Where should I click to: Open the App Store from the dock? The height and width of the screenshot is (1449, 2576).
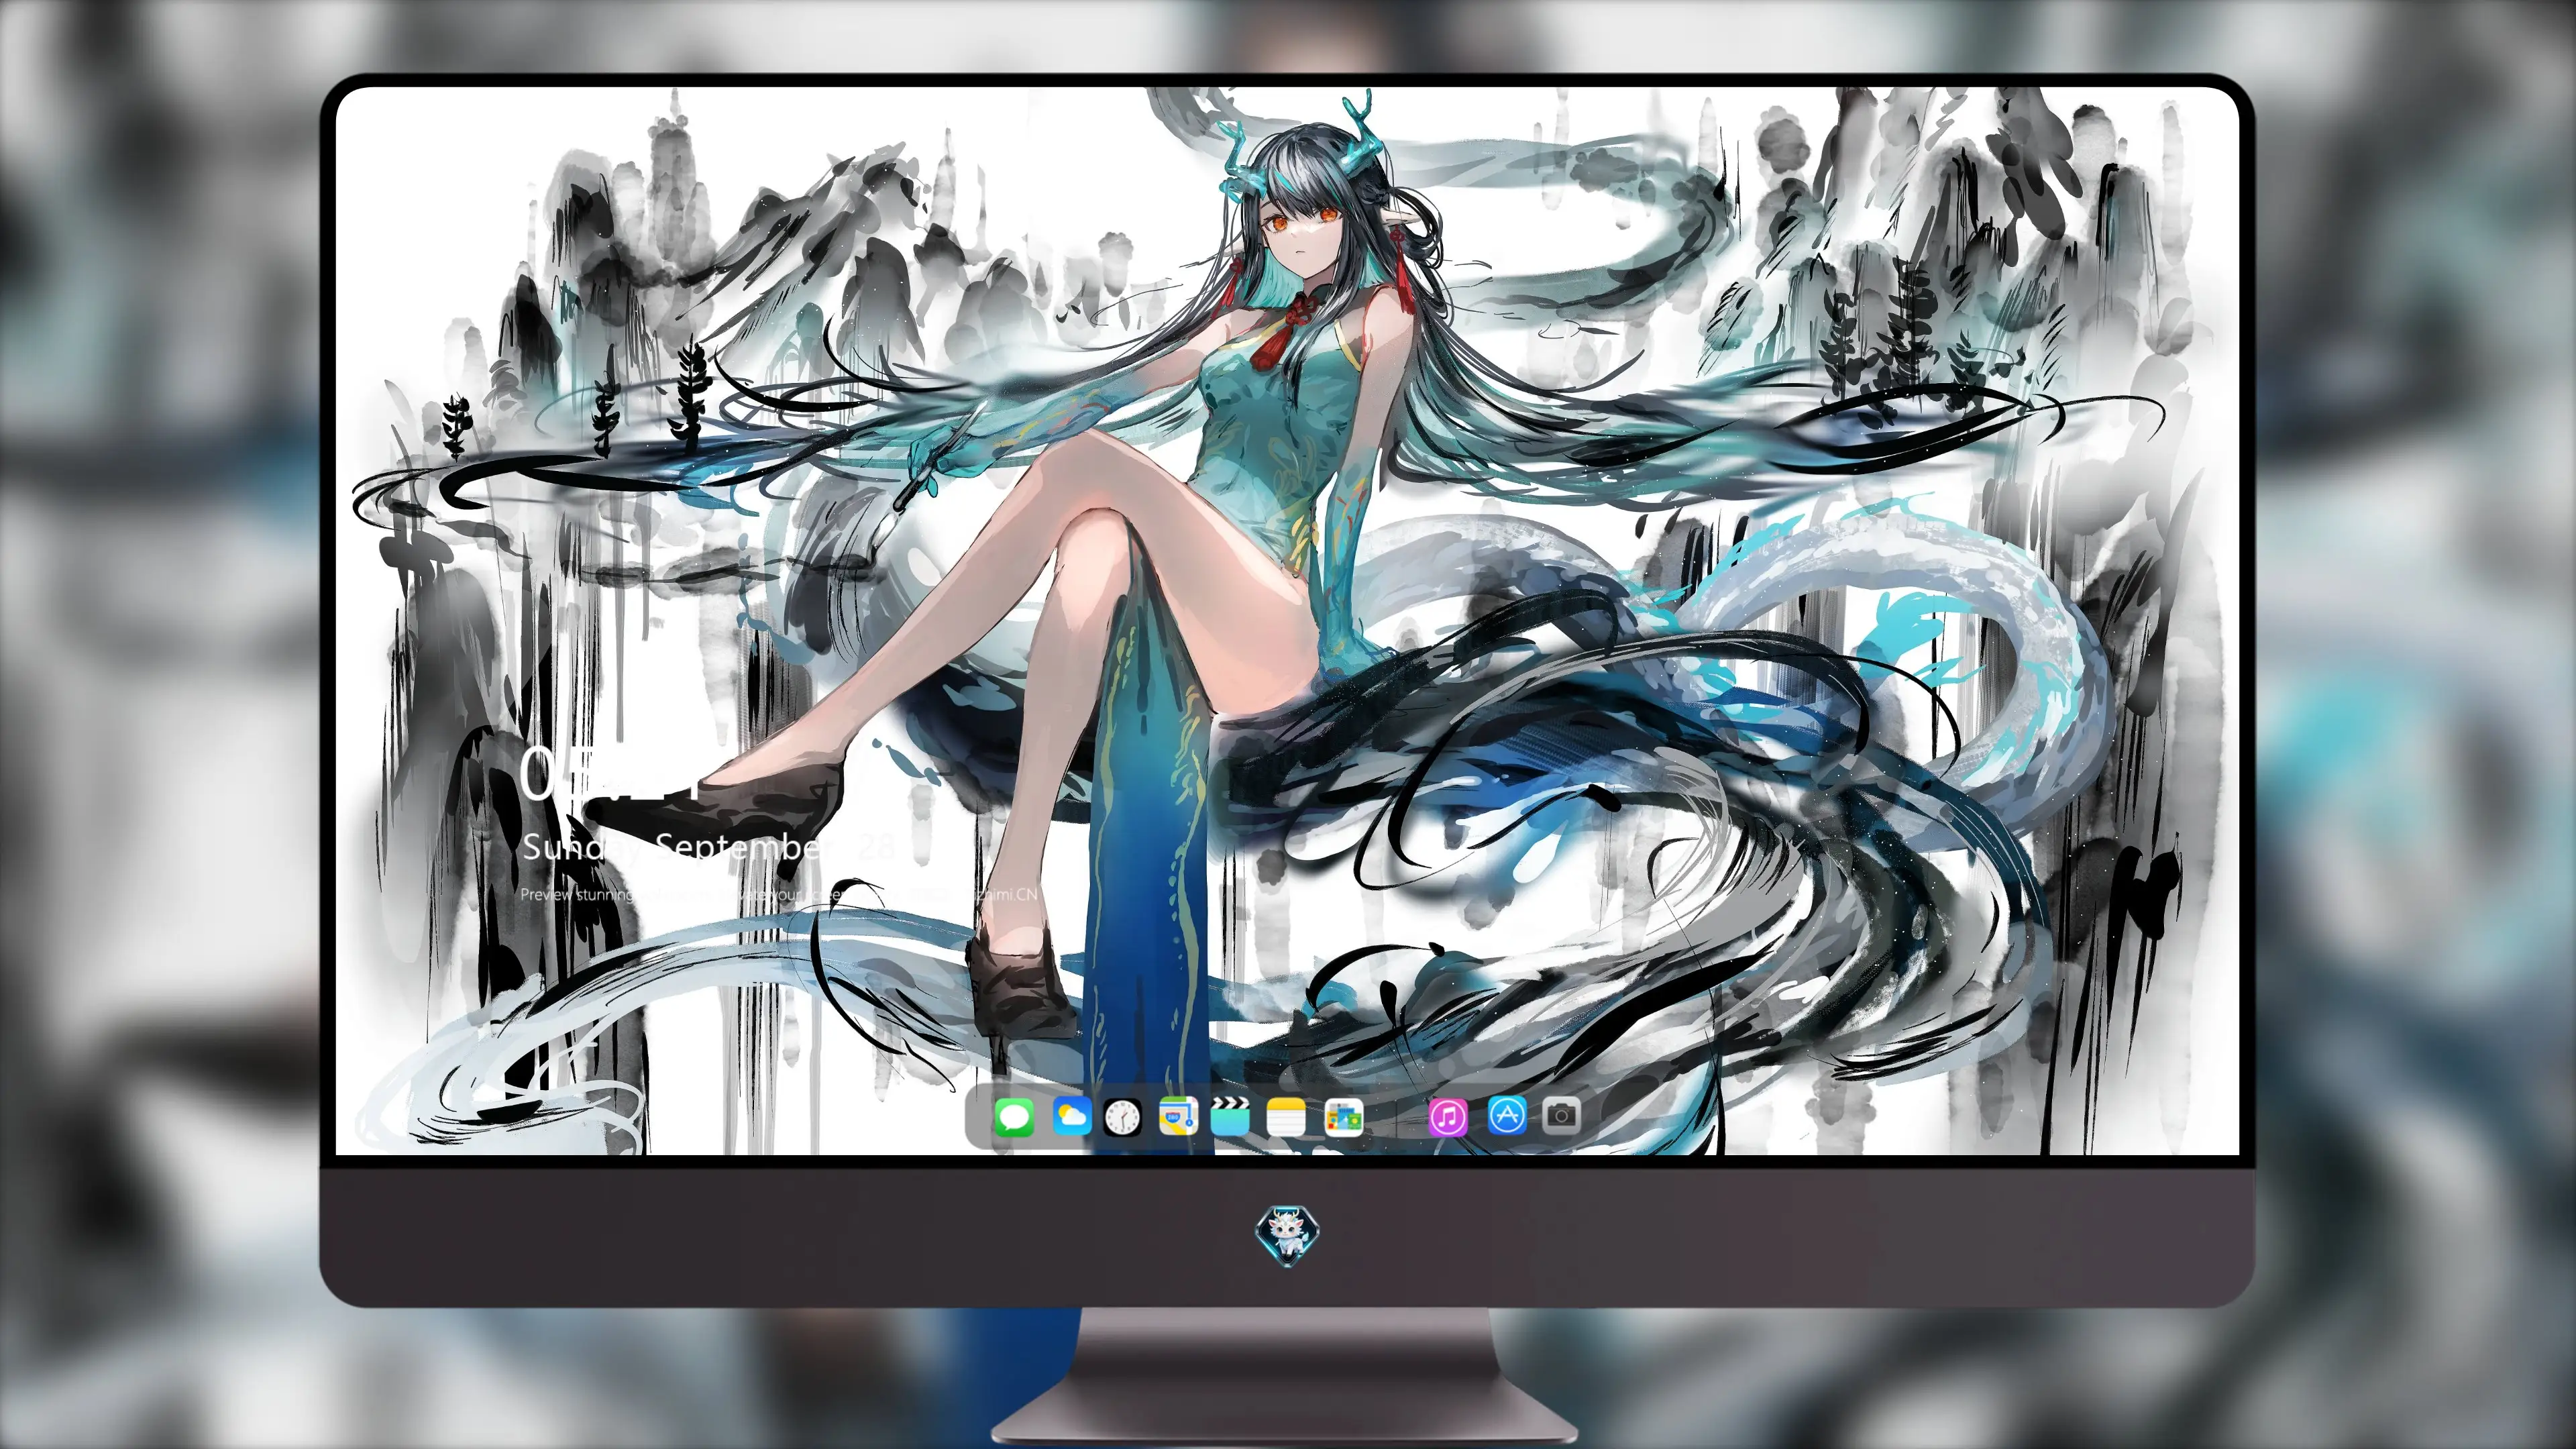coord(1507,1116)
